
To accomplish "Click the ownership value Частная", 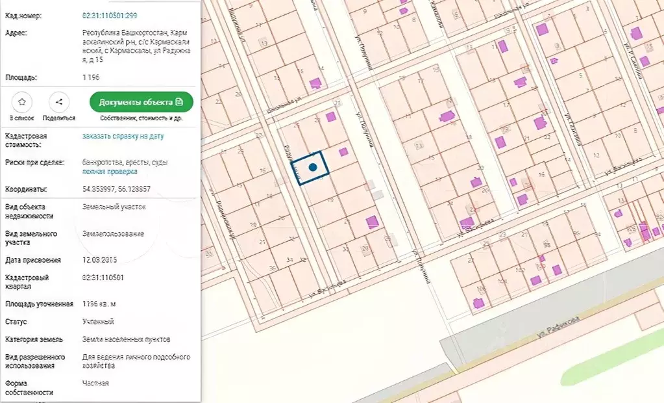I will coord(95,383).
